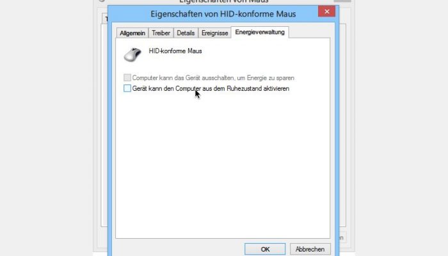This screenshot has height=256, width=448.
Task: Select the Energieverwaltung tab
Action: [x=260, y=32]
